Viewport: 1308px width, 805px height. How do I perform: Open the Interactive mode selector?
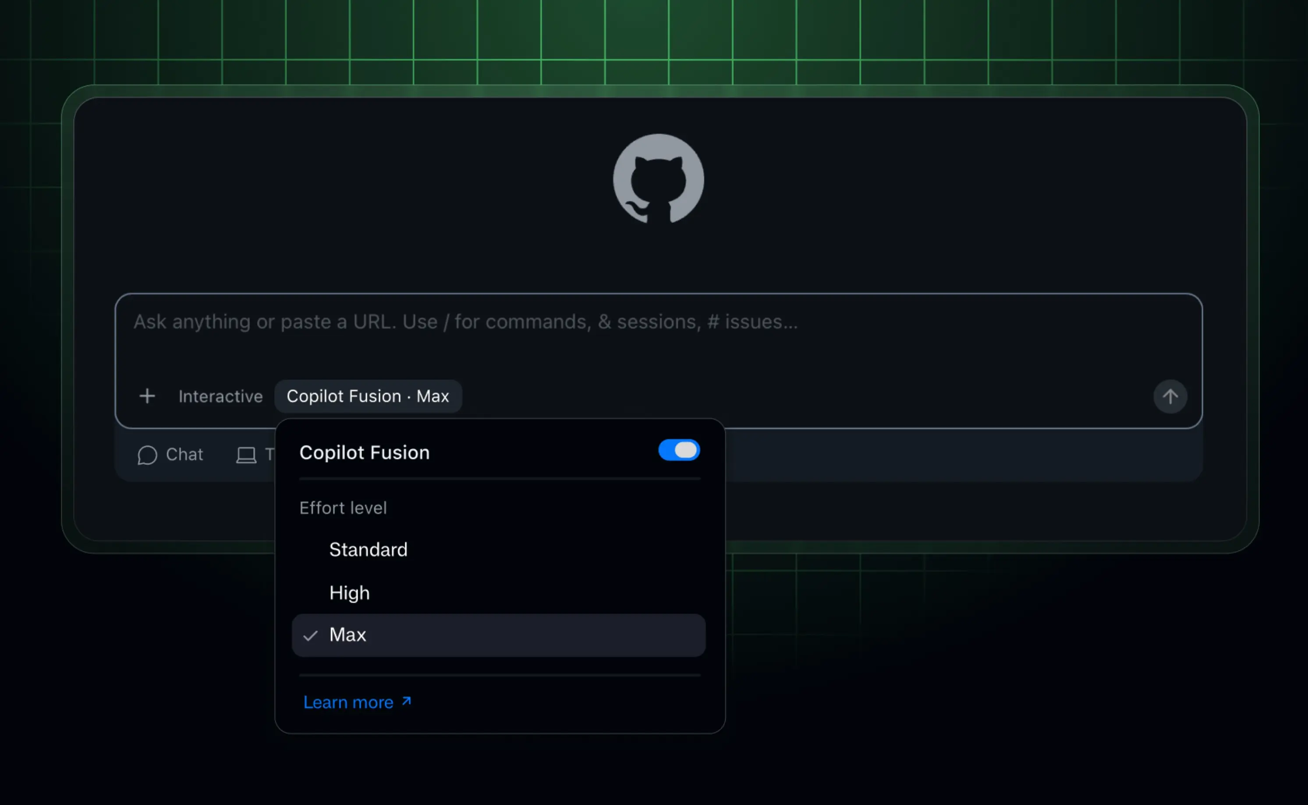pos(220,396)
